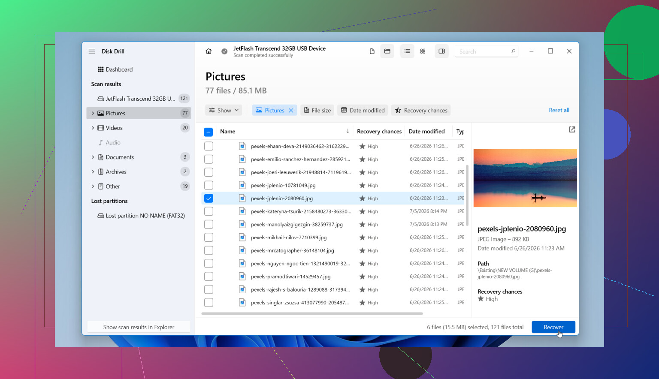Click the Type column header
659x379 pixels.
pos(460,131)
